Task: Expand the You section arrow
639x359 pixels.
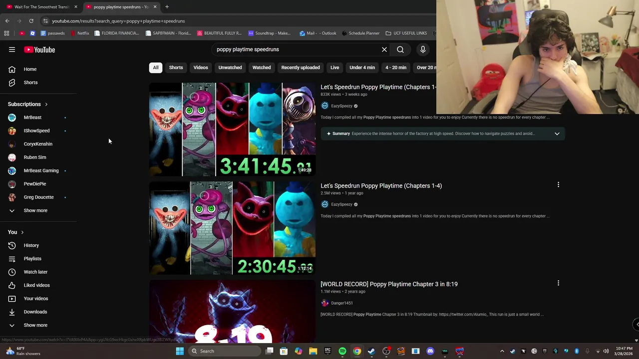Action: (x=22, y=232)
